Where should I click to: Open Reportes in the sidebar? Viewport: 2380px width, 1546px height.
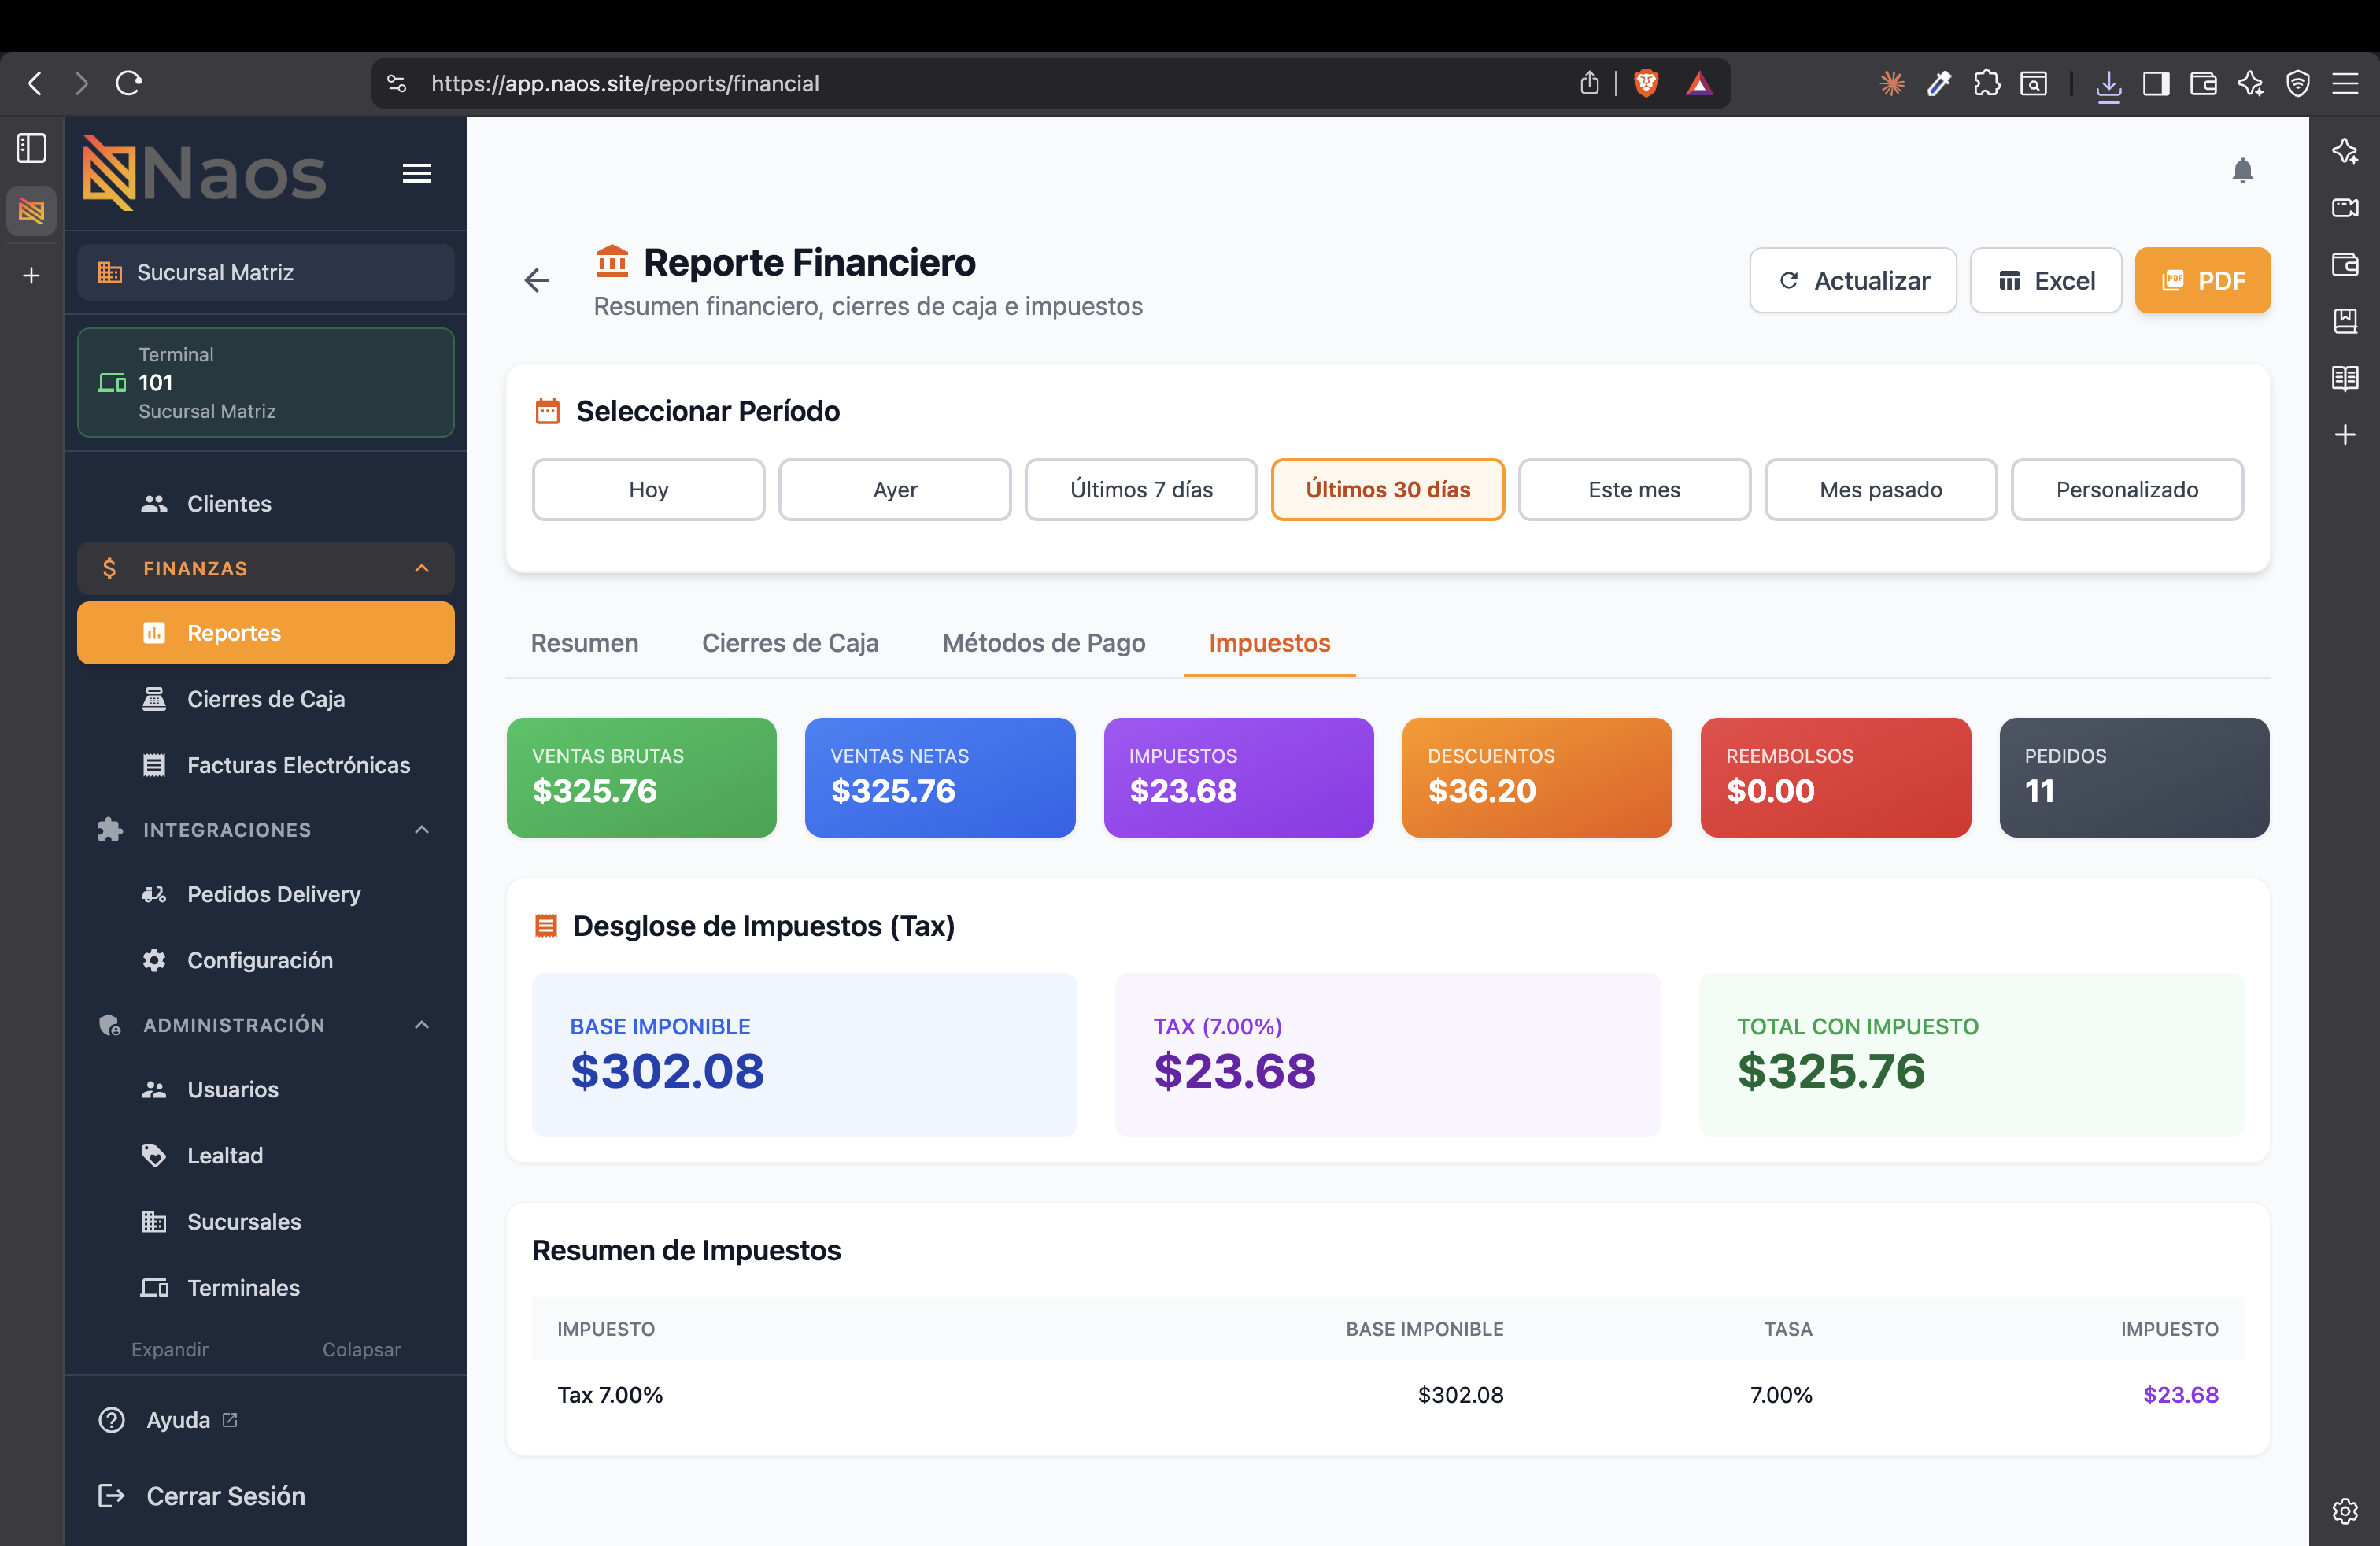pos(266,633)
